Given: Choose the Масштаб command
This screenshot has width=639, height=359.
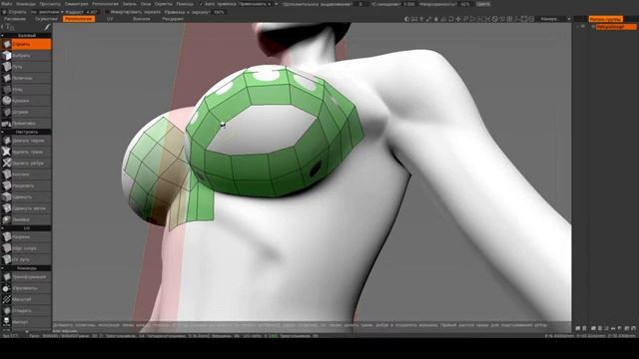Looking at the screenshot, I should pyautogui.click(x=26, y=299).
